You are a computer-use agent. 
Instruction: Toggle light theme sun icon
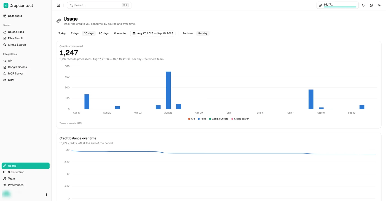(379, 5)
